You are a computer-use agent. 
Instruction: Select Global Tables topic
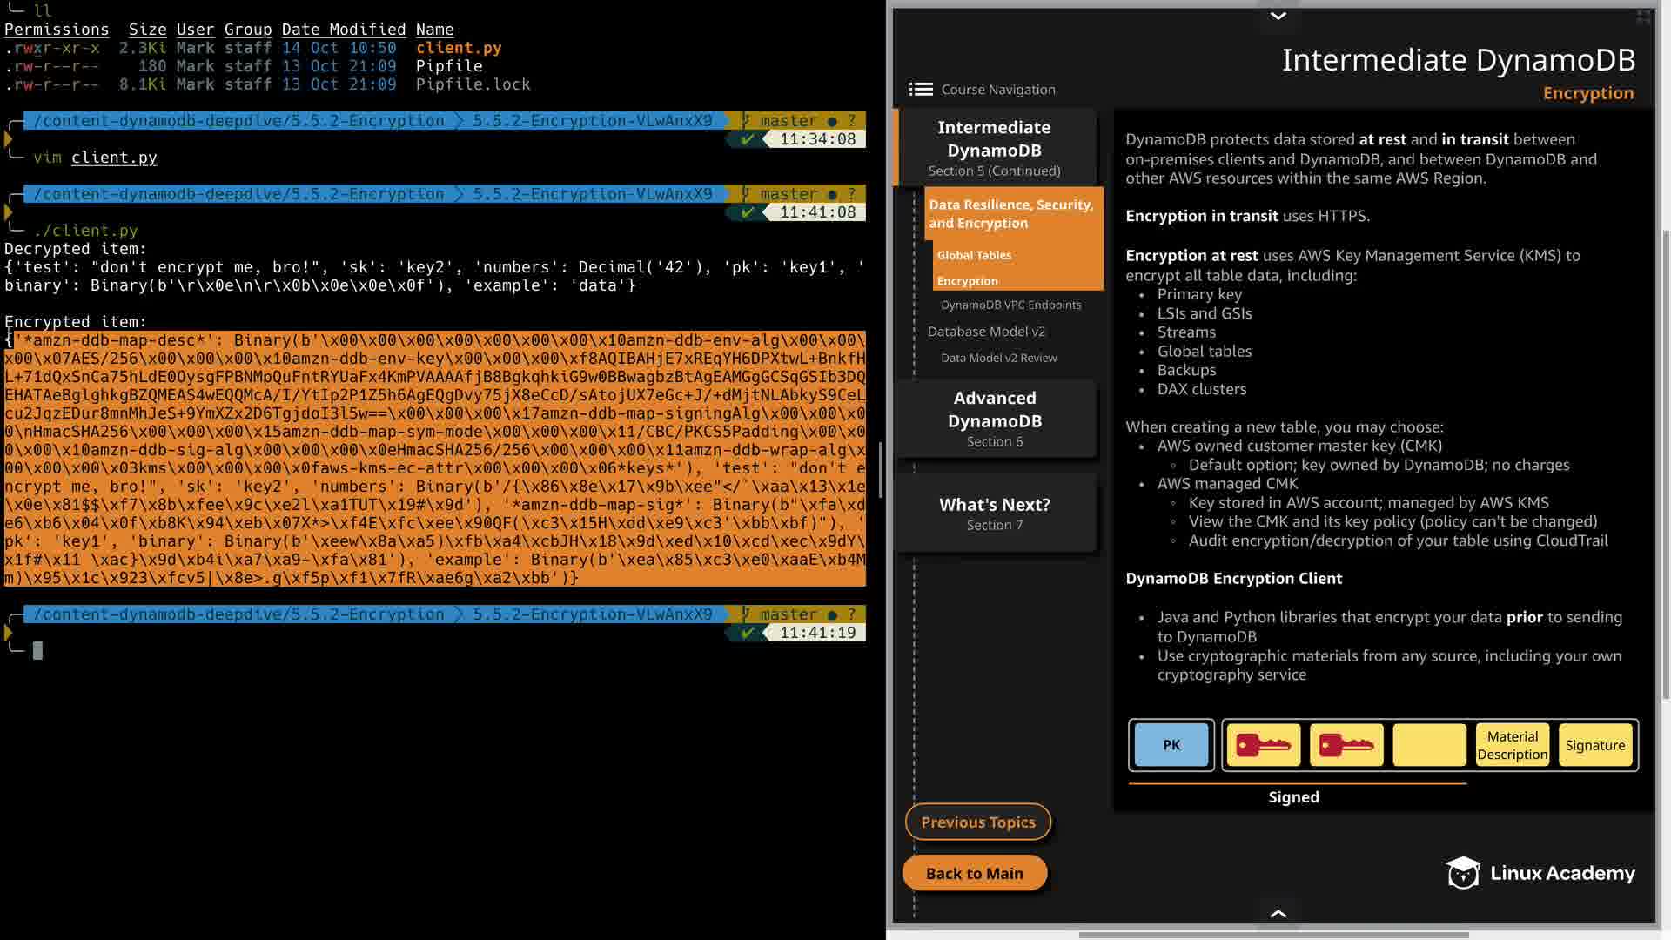coord(974,255)
